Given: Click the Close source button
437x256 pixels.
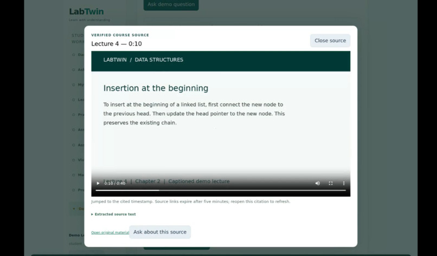Looking at the screenshot, I should coord(330,41).
